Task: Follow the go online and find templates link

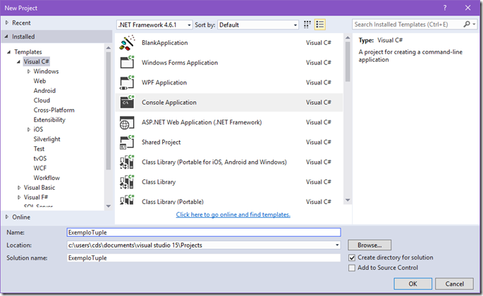Action: coord(233,214)
